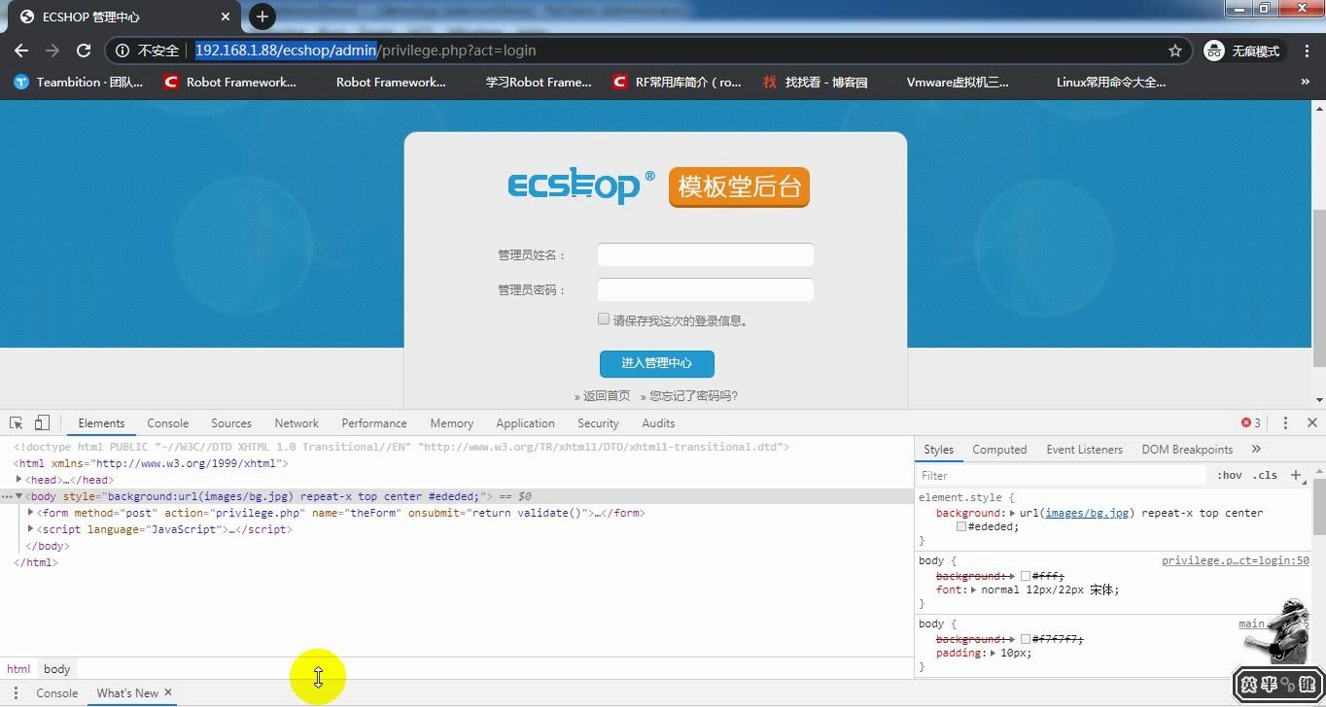Click the 进入管理中心 button
The height and width of the screenshot is (707, 1326).
click(657, 363)
